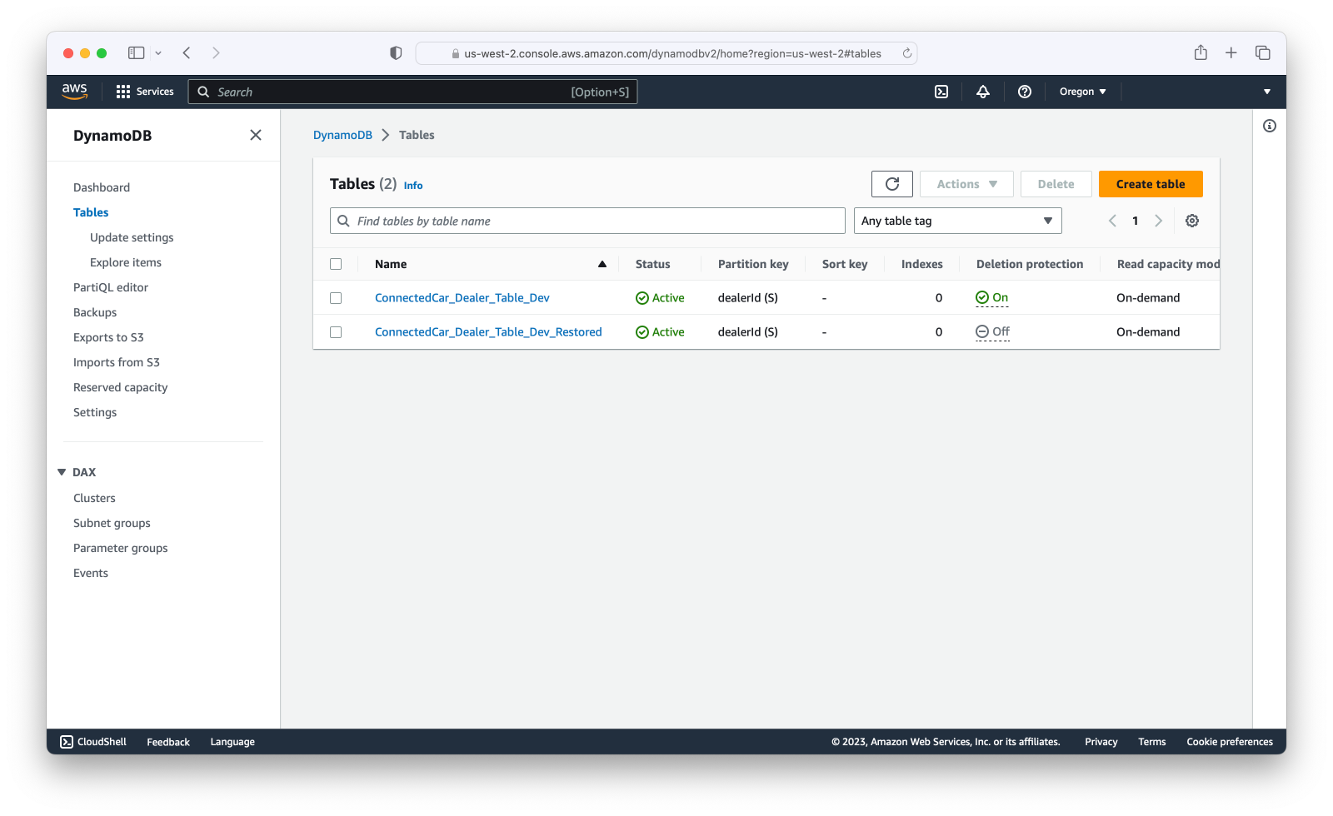
Task: Open DAX Parameter groups
Action: click(121, 548)
